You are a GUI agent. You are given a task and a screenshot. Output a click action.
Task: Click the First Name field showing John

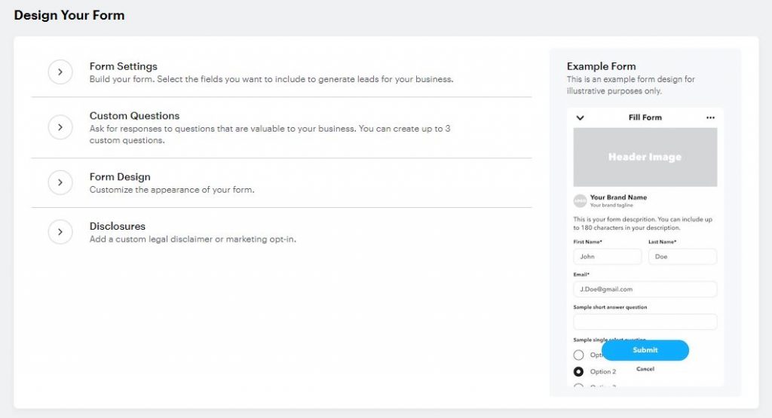(607, 257)
